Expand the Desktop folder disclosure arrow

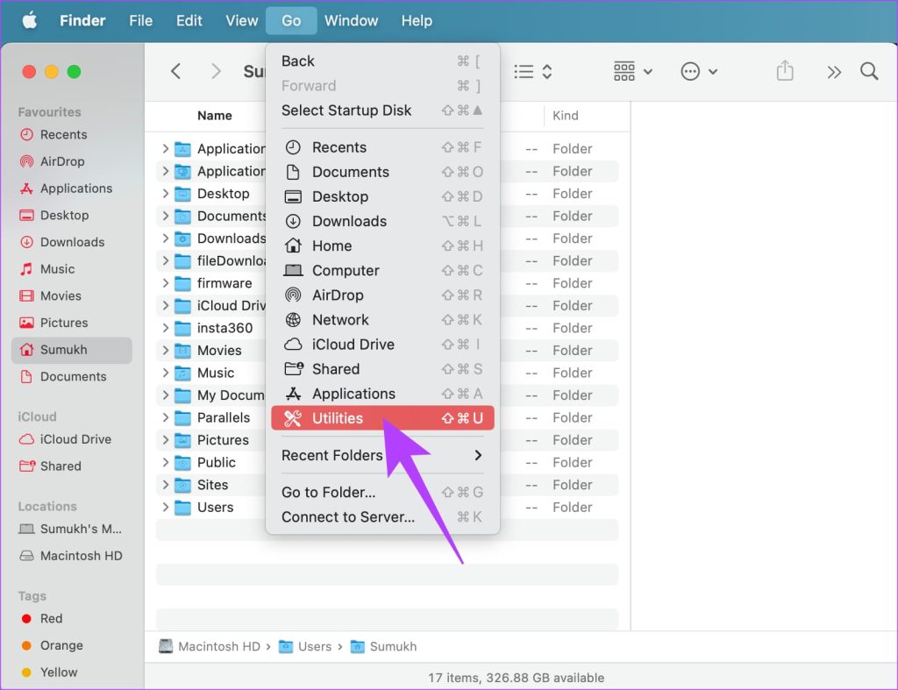point(165,194)
